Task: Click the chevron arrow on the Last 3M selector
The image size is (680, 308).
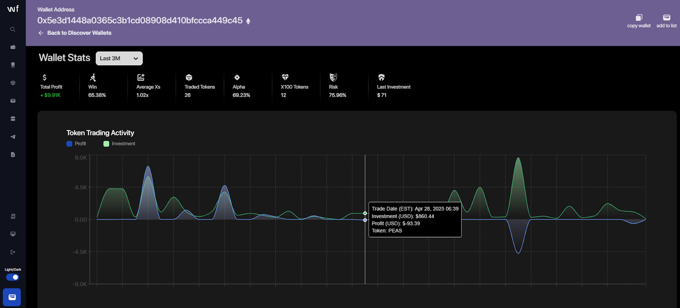Action: point(136,59)
